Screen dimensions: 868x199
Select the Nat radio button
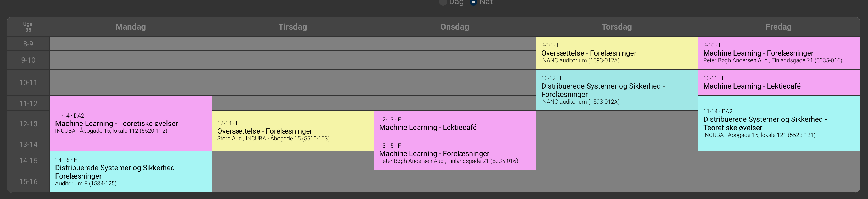pyautogui.click(x=474, y=2)
